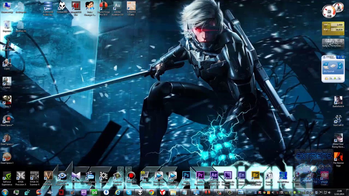Viewport: 349px width, 196px height.
Task: Launch Adobe Encore CS6 shortcut
Action: (242, 178)
